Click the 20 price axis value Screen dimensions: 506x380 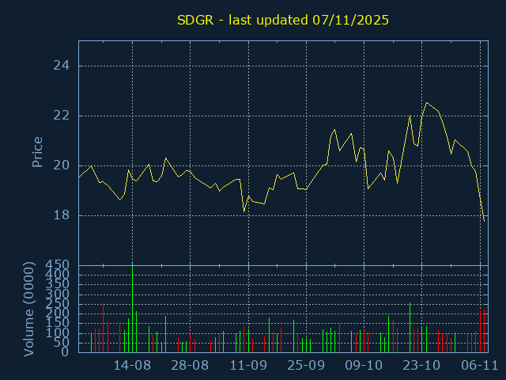(61, 165)
